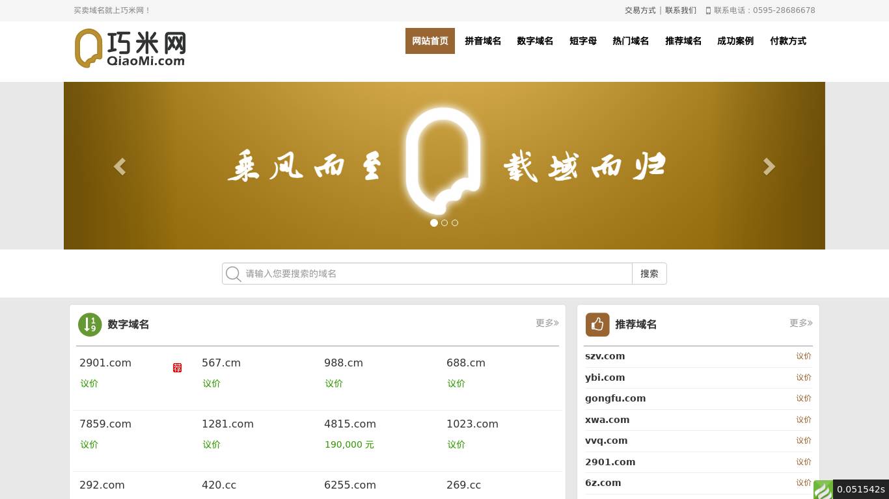Expand 更多 in 推荐域名 panel
The image size is (889, 499).
point(801,323)
